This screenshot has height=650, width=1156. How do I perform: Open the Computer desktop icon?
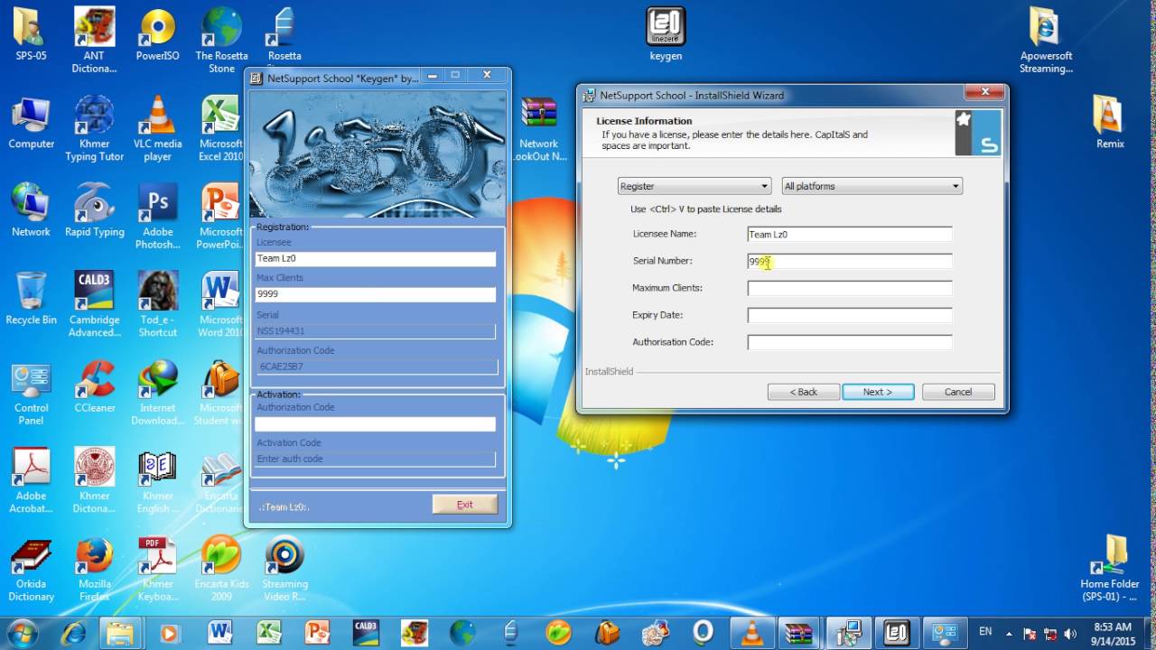[31, 123]
